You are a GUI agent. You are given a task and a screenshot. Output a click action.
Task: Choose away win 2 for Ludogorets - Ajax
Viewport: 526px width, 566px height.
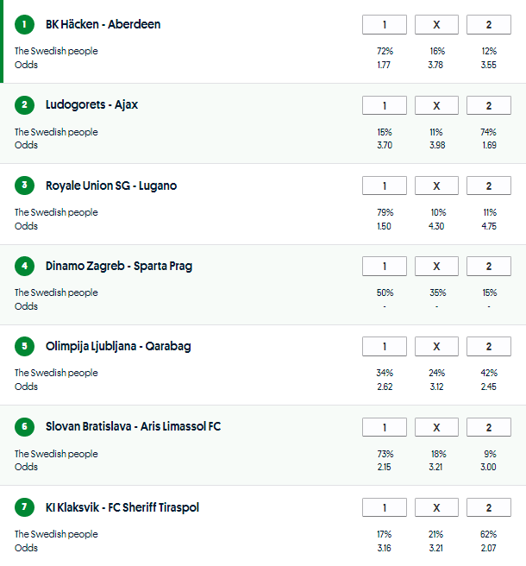tap(488, 105)
